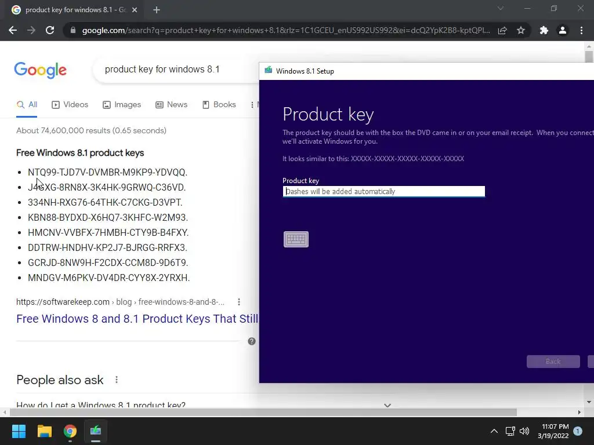The image size is (594, 445).
Task: Switch to the News search tab
Action: tap(172, 105)
